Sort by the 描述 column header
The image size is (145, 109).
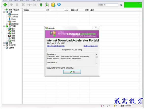pos(92,10)
